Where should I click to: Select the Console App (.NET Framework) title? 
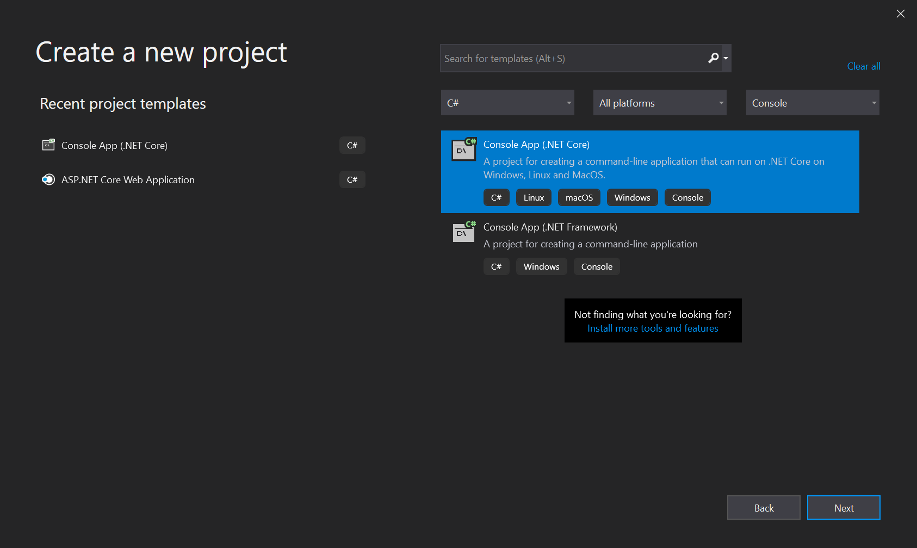click(550, 227)
